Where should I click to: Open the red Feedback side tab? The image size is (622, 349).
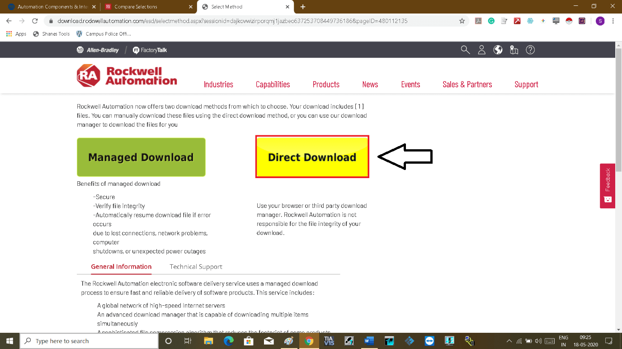(x=608, y=186)
